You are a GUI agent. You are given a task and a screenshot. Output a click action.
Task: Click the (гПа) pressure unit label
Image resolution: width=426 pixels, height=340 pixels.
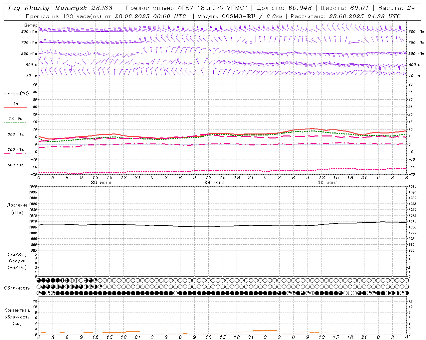click(17, 212)
